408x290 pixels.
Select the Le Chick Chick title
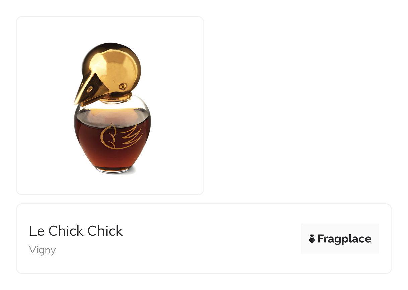[76, 231]
